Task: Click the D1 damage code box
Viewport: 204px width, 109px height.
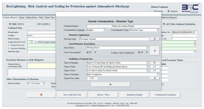Action: click(154, 63)
